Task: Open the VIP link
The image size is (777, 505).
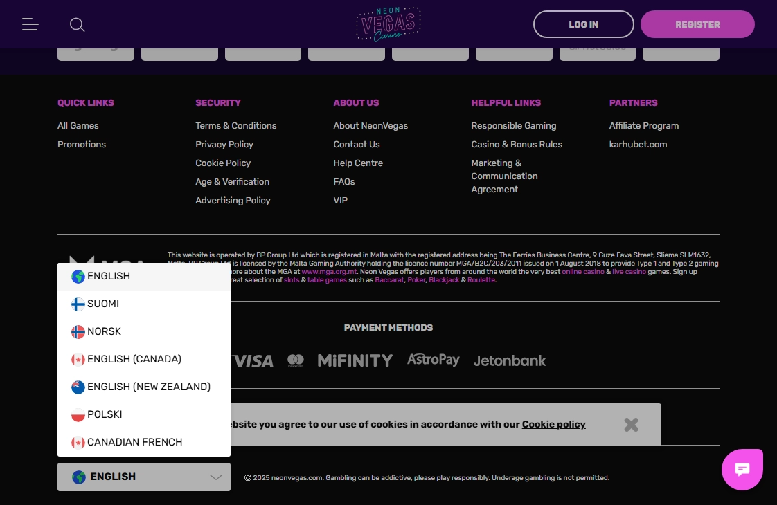Action: pyautogui.click(x=341, y=201)
